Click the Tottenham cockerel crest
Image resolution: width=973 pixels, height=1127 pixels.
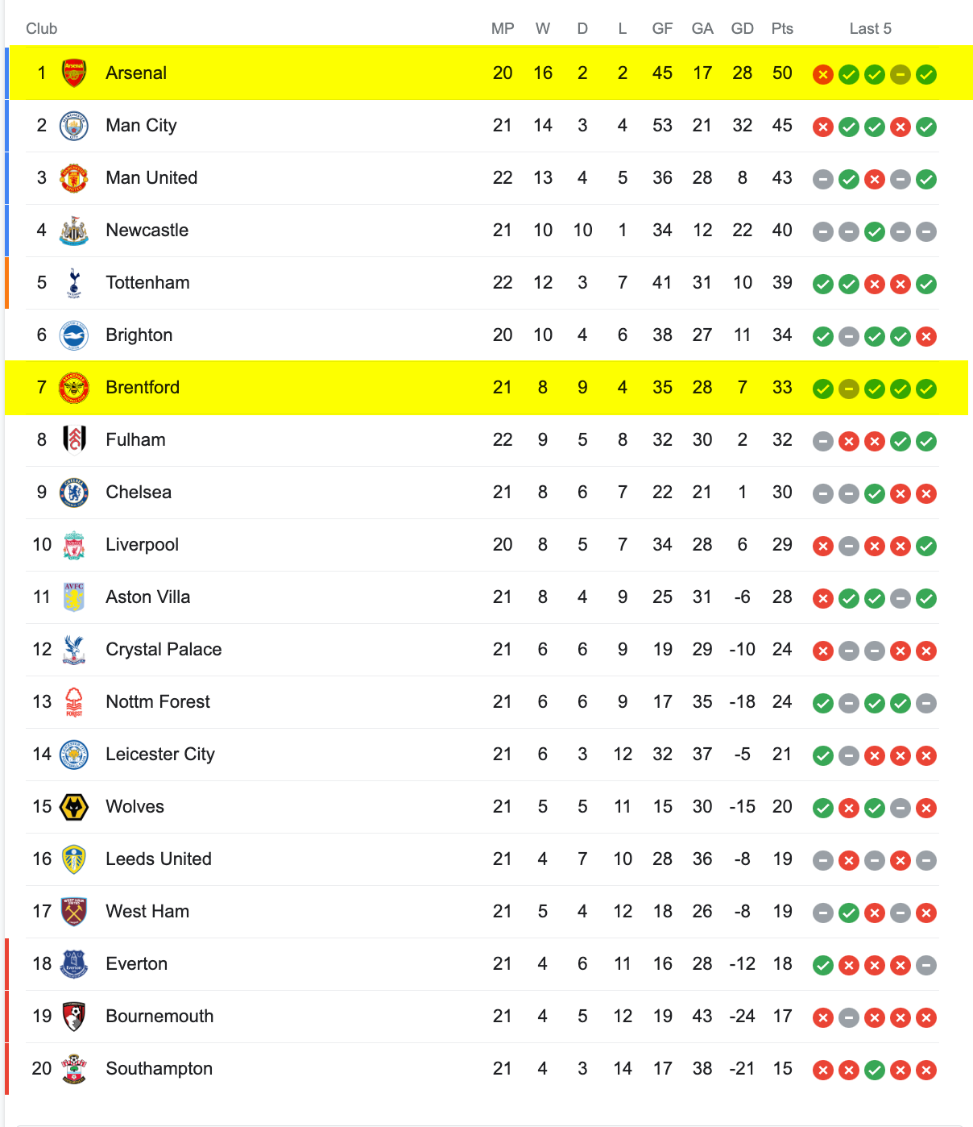tap(74, 283)
